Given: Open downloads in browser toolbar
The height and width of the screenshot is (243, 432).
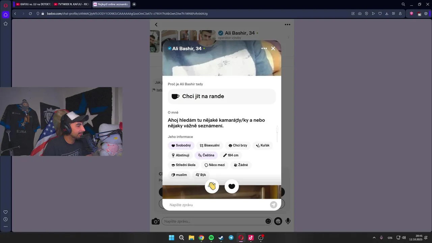Looking at the screenshot, I should click(x=387, y=13).
